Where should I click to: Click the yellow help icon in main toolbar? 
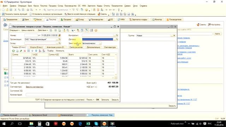click(87, 10)
